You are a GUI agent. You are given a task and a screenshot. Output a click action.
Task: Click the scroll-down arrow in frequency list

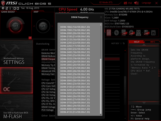pos(101,115)
